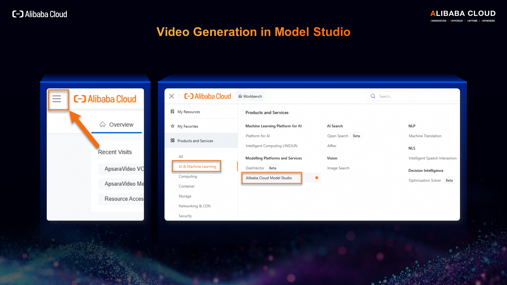
Task: Select Products and Services in sidebar
Action: tap(201, 141)
